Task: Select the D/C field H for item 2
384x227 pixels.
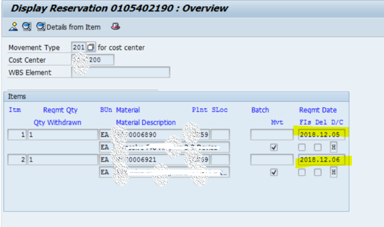Action: click(333, 172)
